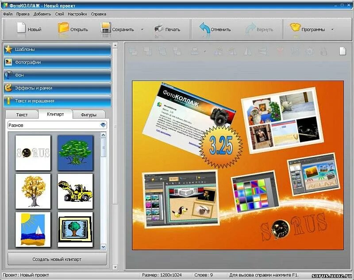Image resolution: width=354 pixels, height=280 pixels.
Task: Select the SORUS logo clipart thumbnail
Action: click(33, 153)
